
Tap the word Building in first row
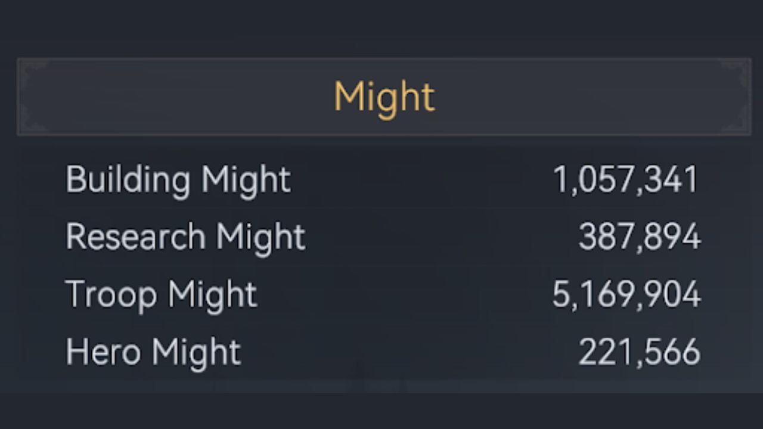click(128, 179)
